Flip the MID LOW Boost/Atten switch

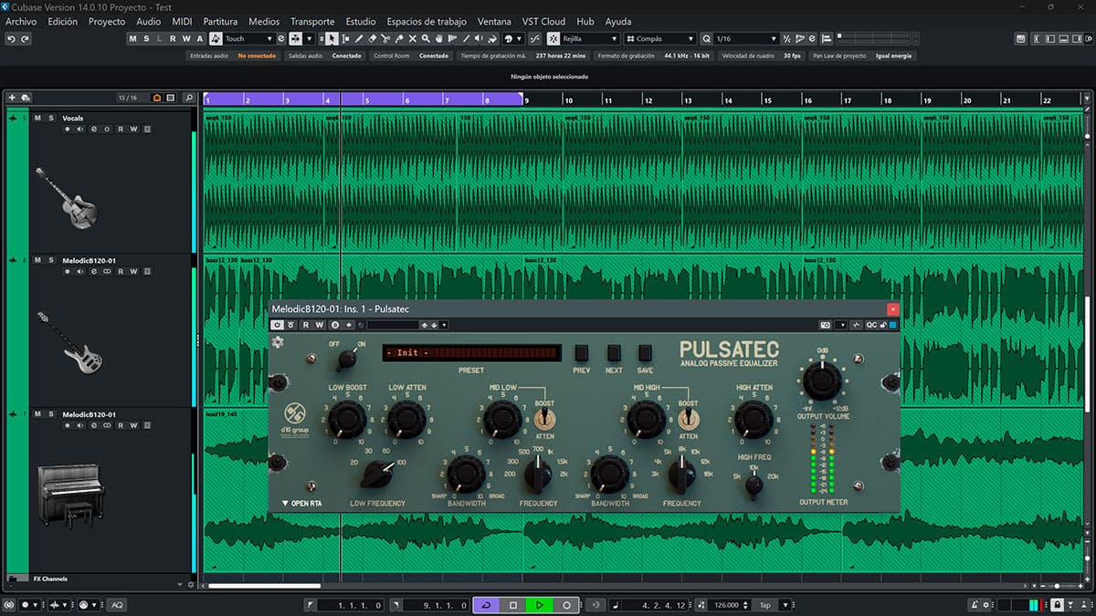tap(544, 419)
